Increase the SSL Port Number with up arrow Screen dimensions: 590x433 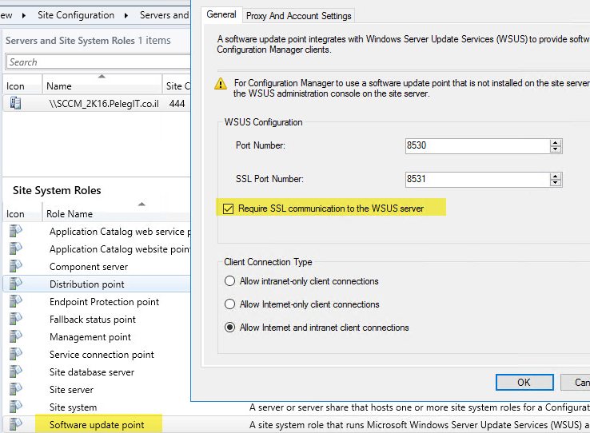coord(556,177)
